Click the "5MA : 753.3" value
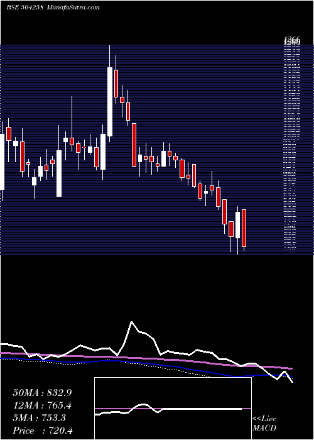The image size is (314, 440). pos(39,418)
